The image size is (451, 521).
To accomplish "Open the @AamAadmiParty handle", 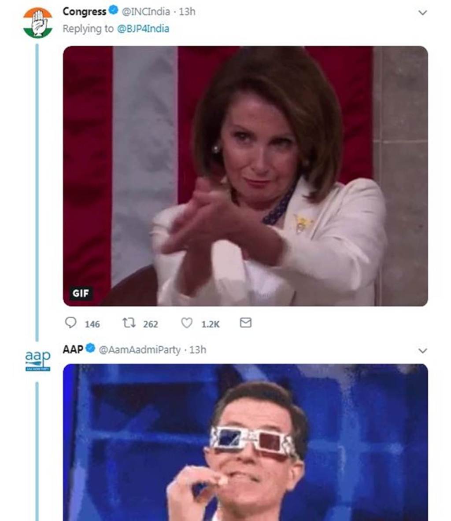I will click(x=140, y=350).
